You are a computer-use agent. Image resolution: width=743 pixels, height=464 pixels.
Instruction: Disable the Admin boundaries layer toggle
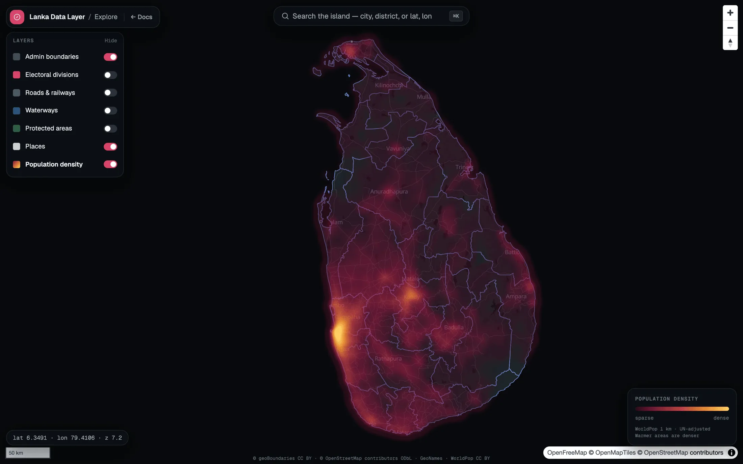click(110, 57)
